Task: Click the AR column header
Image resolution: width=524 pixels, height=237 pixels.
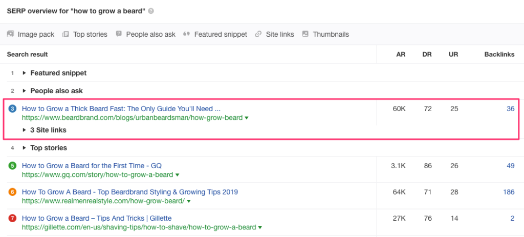Action: (x=401, y=54)
